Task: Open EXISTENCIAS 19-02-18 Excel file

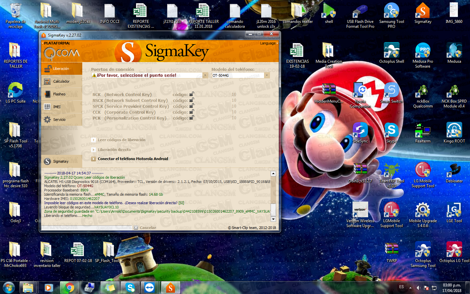Action: 297,55
